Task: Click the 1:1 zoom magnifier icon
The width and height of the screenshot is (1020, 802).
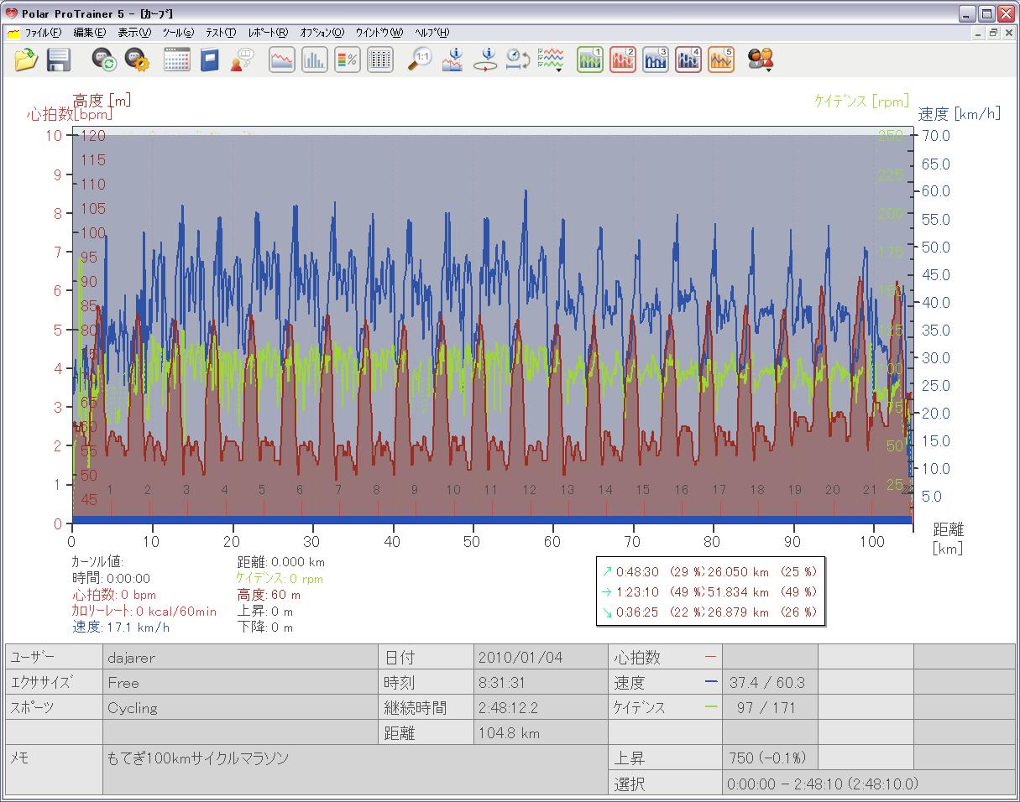Action: pos(420,60)
